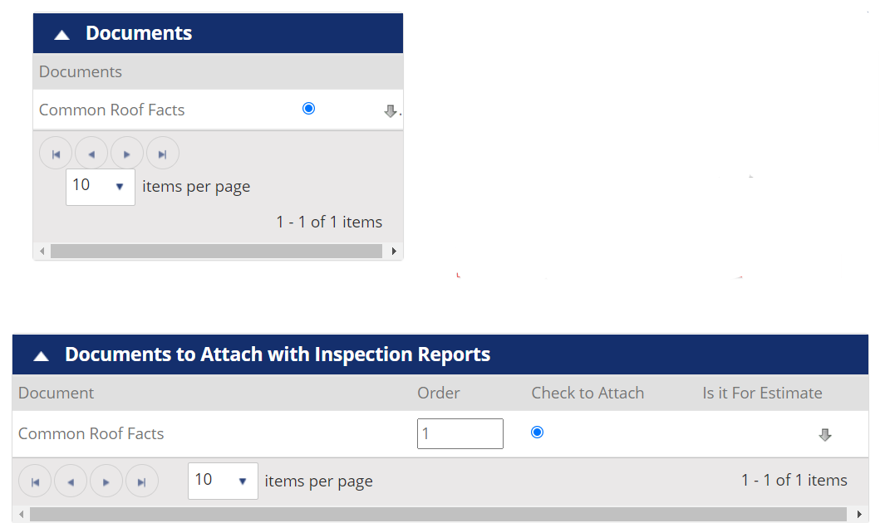
Task: Collapse the Documents panel
Action: (61, 32)
